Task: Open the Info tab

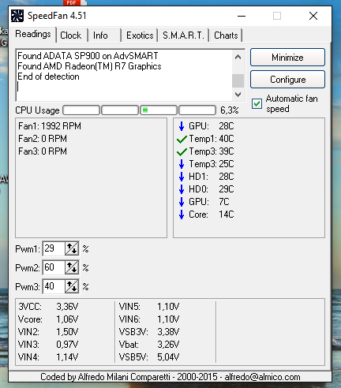Action: (x=104, y=35)
